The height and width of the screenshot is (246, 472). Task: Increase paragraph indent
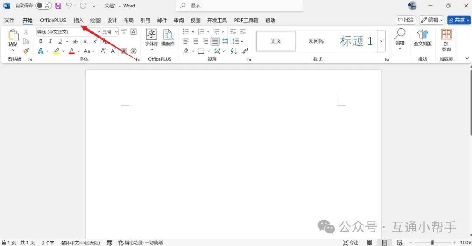tap(243, 32)
